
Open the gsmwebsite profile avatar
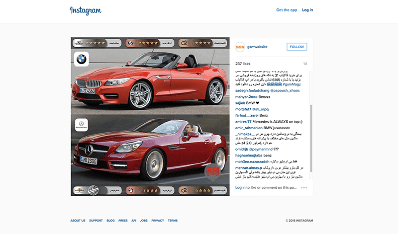pyautogui.click(x=240, y=47)
